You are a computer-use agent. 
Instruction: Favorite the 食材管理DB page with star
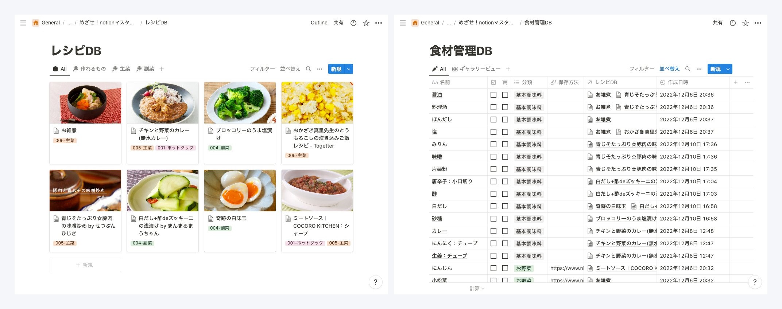(746, 23)
